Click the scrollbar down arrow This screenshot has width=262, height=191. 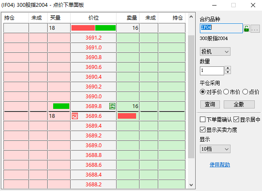pyautogui.click(x=191, y=185)
